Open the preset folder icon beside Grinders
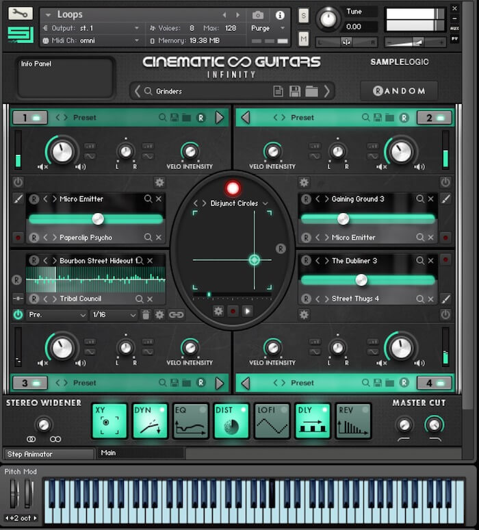The width and height of the screenshot is (479, 530). coord(311,91)
